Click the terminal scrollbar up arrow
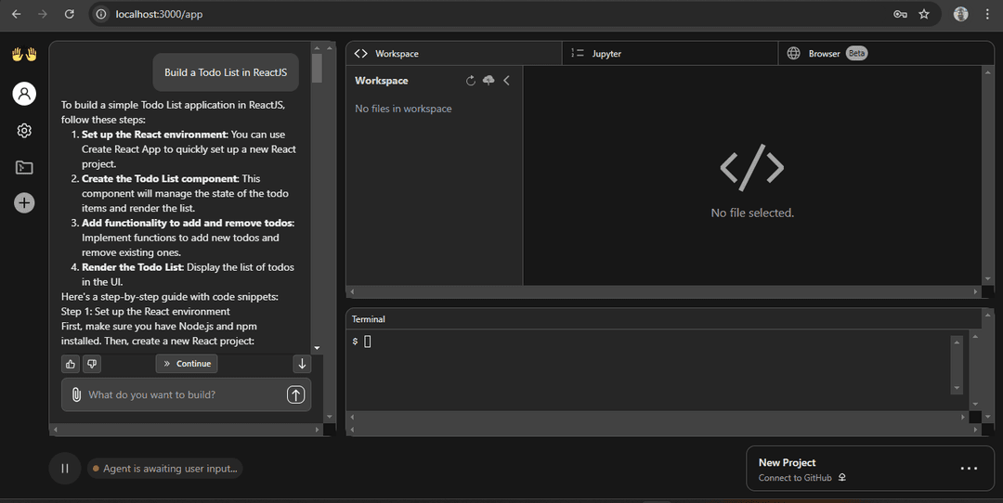This screenshot has width=1003, height=503. (x=957, y=342)
